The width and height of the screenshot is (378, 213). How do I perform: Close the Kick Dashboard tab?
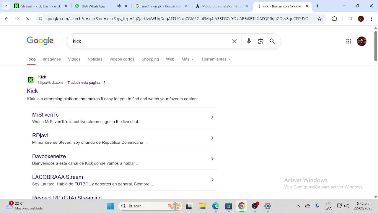click(66, 6)
